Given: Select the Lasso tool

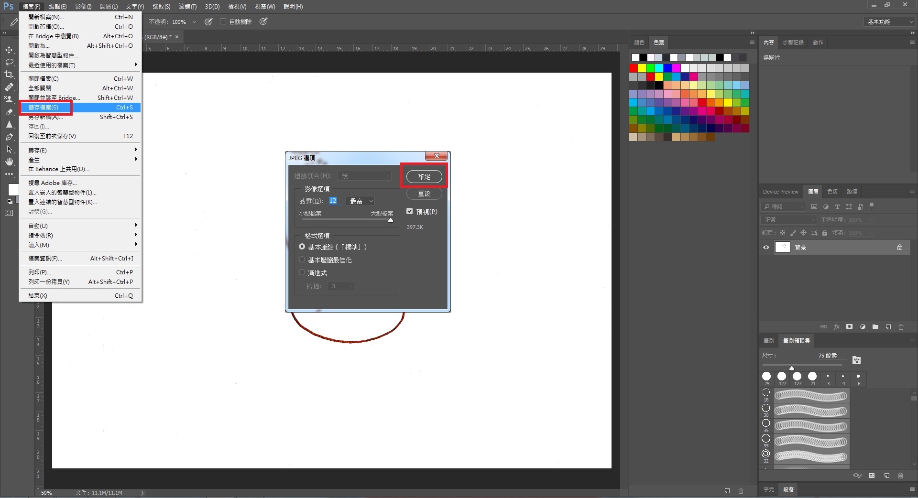Looking at the screenshot, I should point(9,62).
